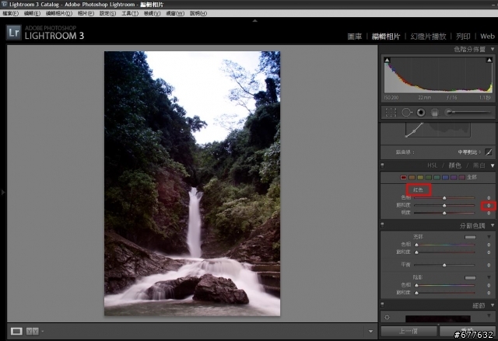Select the Spot Removal tool

(x=406, y=113)
